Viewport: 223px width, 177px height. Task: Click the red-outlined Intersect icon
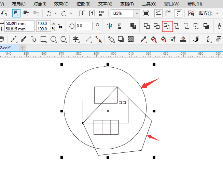167,26
